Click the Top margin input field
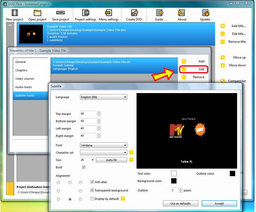The height and width of the screenshot is (212, 256). point(88,113)
